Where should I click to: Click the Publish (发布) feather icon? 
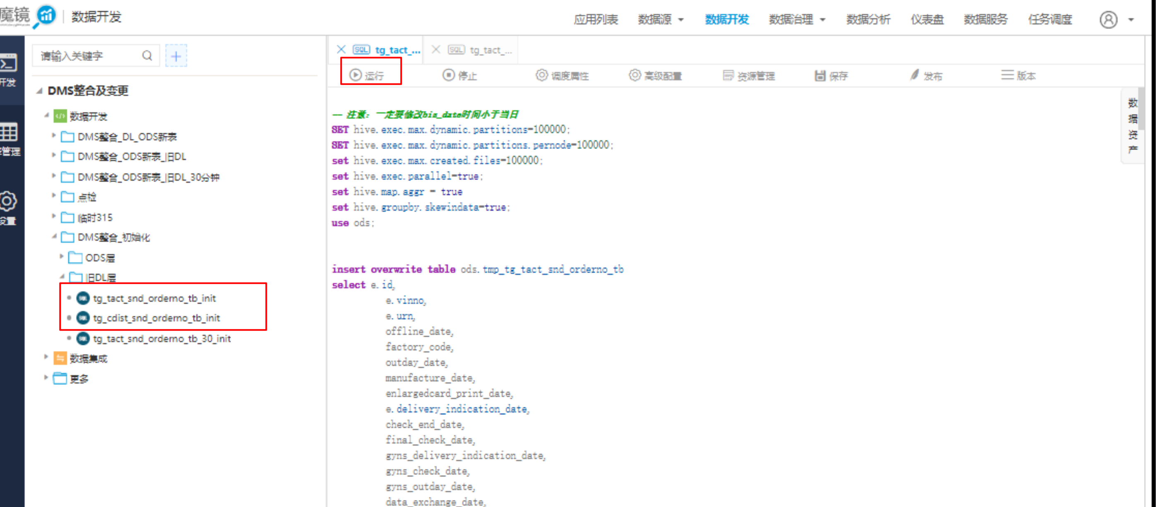[x=915, y=75]
